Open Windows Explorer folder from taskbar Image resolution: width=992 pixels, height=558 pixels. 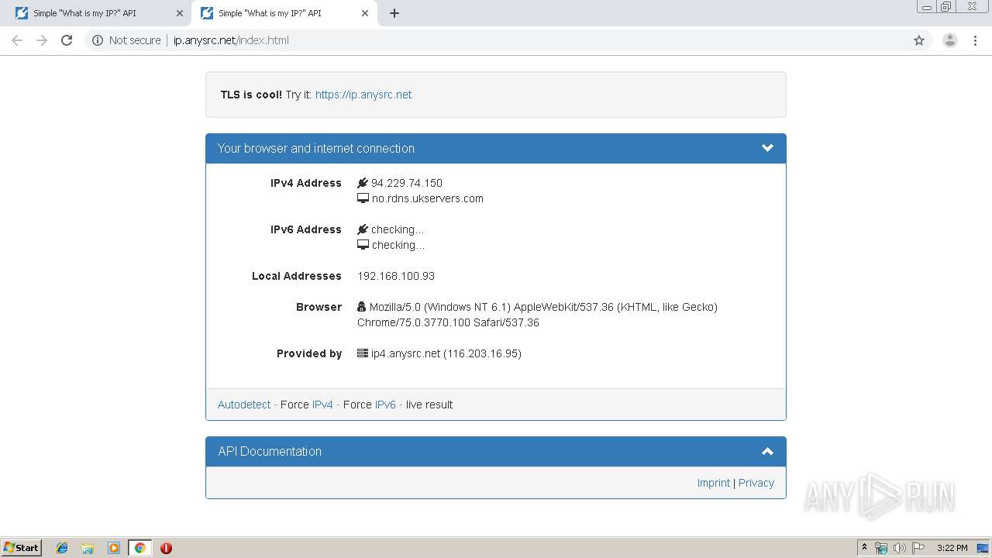click(88, 548)
